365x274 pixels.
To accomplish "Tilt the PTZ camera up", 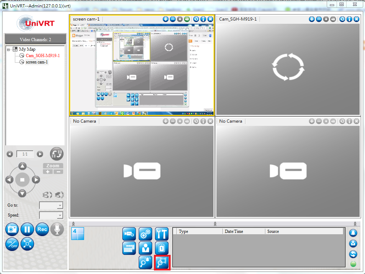I will [x=22, y=166].
